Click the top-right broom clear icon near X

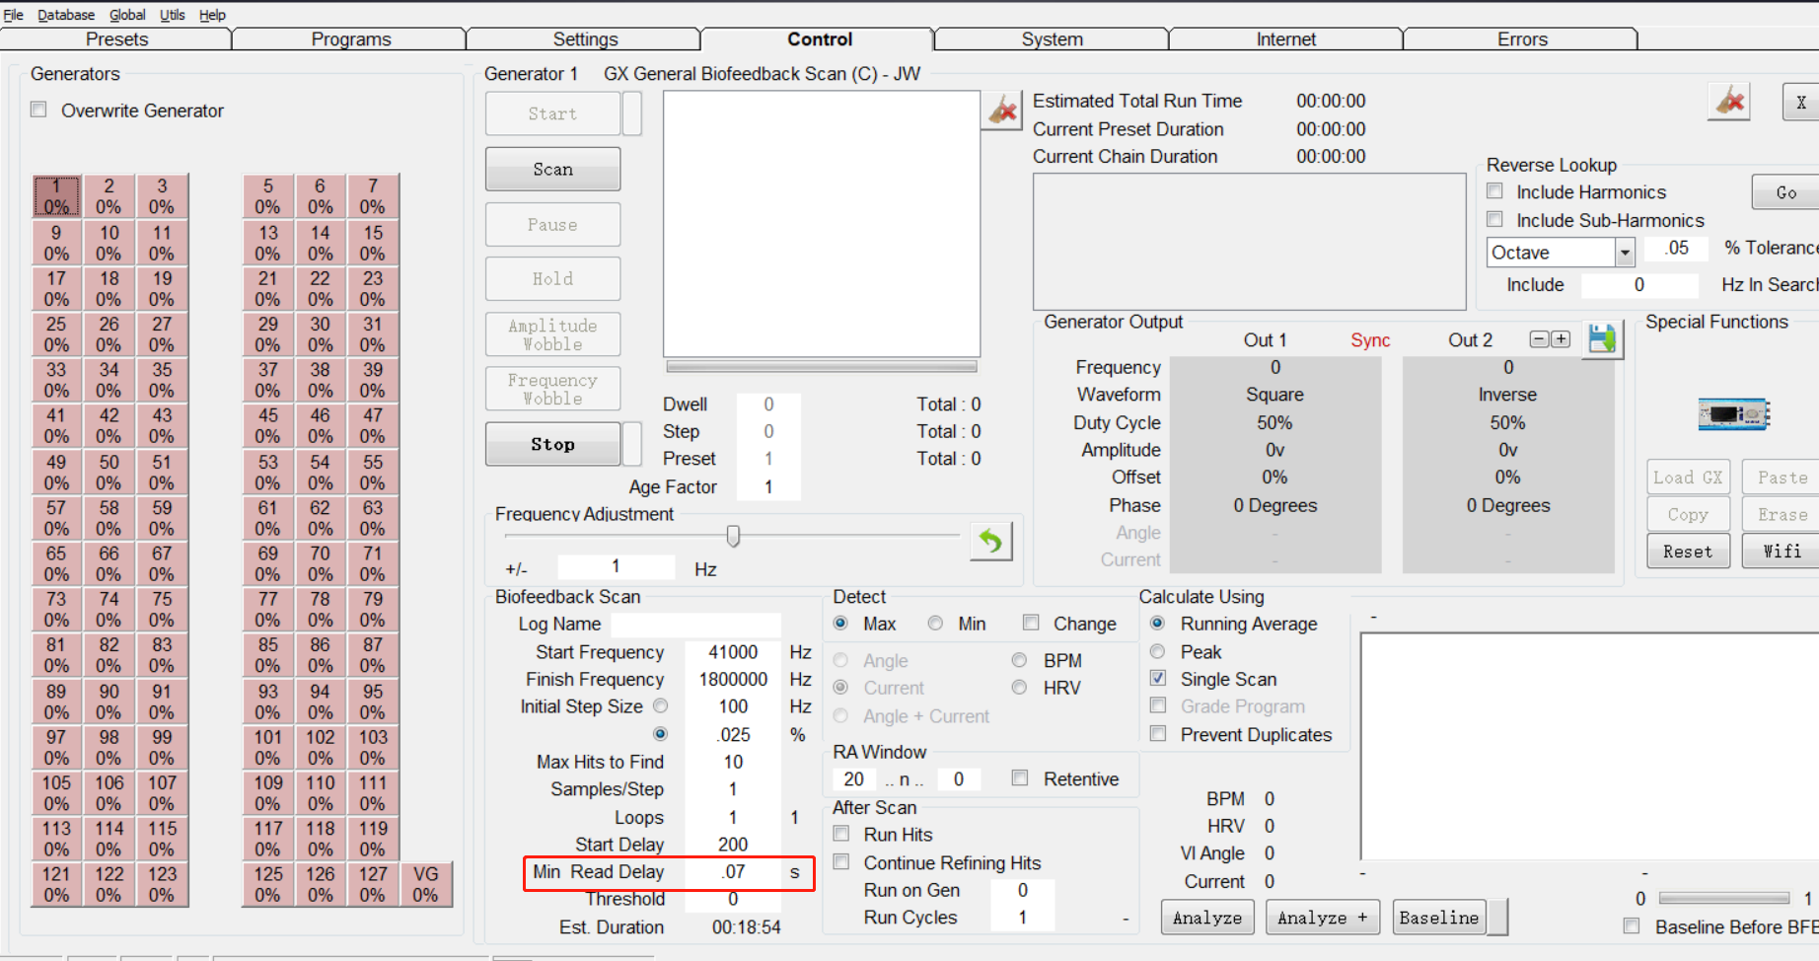[1729, 102]
